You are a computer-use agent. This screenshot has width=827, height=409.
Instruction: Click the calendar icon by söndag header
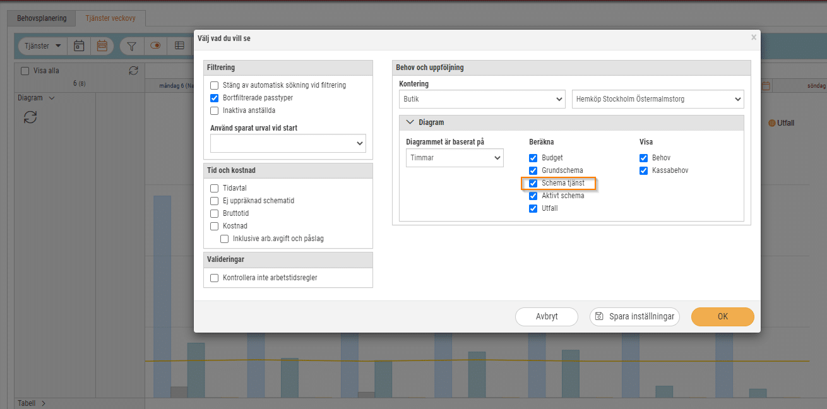coord(765,85)
